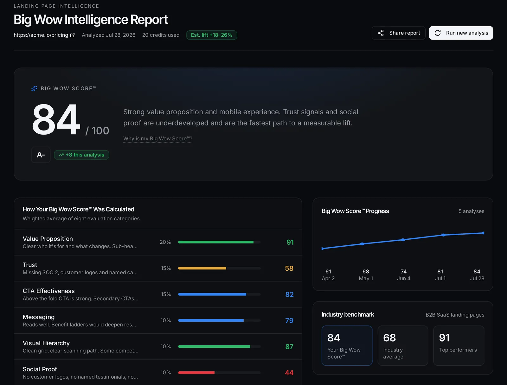Click the score 44 in Social Proof row

coord(289,373)
